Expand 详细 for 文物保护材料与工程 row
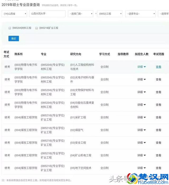Screen dimensions: 169x185 click(142, 92)
